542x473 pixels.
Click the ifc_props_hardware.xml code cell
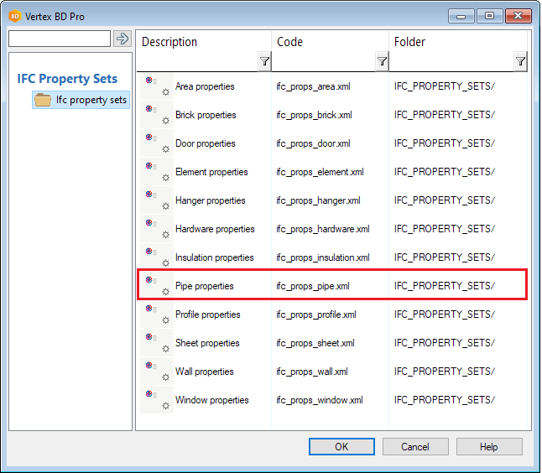(323, 229)
